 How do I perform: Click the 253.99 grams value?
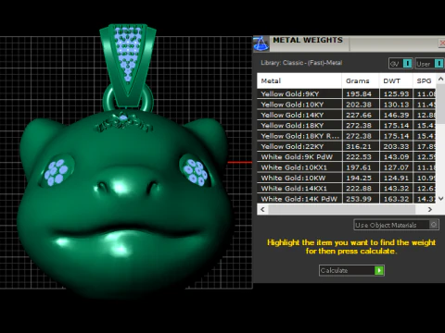click(359, 199)
